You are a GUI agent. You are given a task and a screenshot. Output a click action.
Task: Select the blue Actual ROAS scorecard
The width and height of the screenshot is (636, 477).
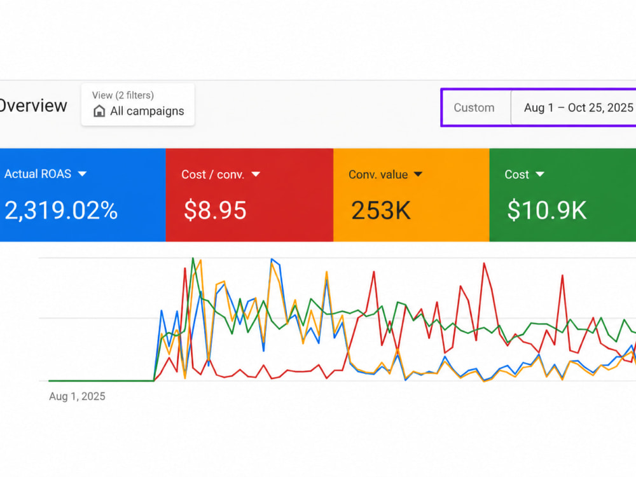click(x=83, y=195)
